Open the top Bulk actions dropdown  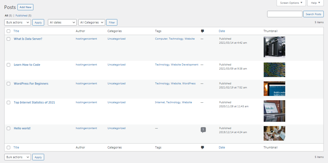18,22
